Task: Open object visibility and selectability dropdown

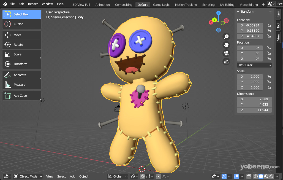Action: (x=216, y=176)
